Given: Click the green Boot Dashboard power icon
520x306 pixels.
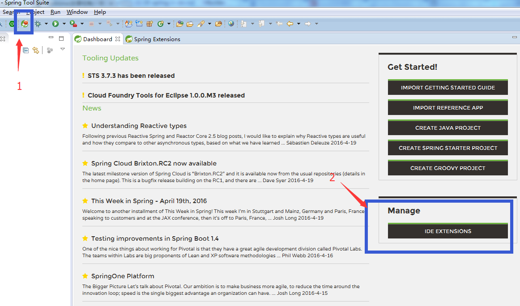Looking at the screenshot, I should point(12,24).
